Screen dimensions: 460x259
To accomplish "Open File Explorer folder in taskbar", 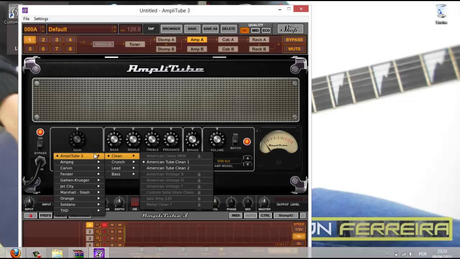I will 57,253.
